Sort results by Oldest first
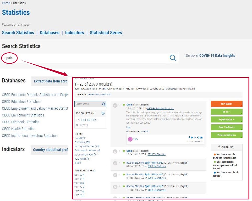Image resolution: width=252 pixels, height=201 pixels. [105, 94]
